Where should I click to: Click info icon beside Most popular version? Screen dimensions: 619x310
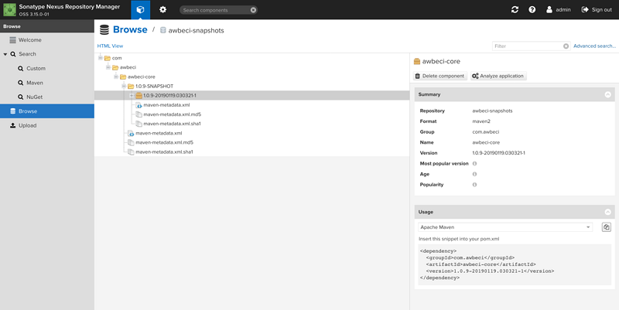tap(474, 164)
